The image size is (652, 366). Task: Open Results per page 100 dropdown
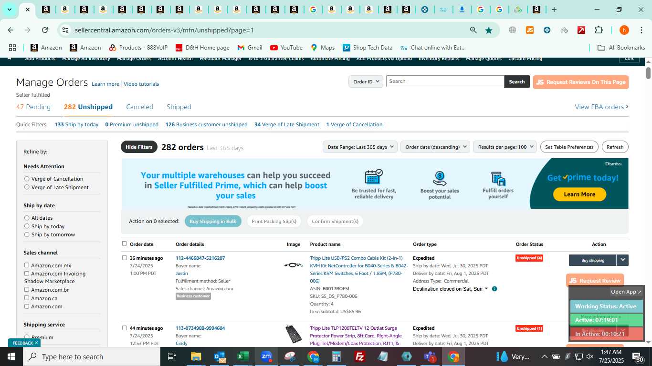[505, 147]
